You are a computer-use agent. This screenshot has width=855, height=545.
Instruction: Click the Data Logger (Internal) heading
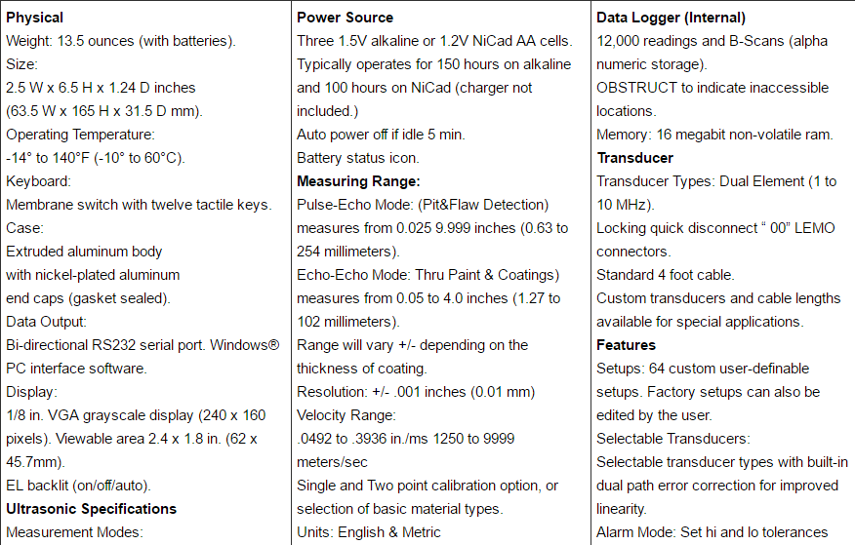point(671,18)
